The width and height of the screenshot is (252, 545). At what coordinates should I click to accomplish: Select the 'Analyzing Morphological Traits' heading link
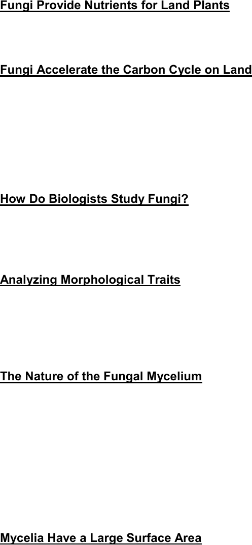[90, 280]
